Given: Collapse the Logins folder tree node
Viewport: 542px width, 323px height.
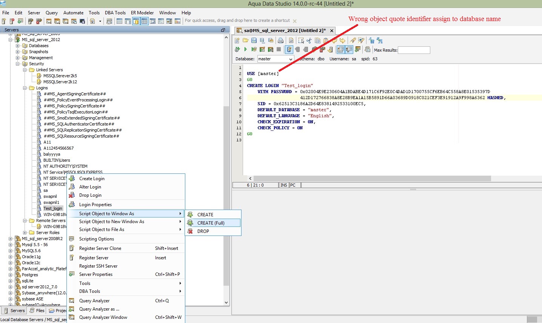Looking at the screenshot, I should click(25, 88).
